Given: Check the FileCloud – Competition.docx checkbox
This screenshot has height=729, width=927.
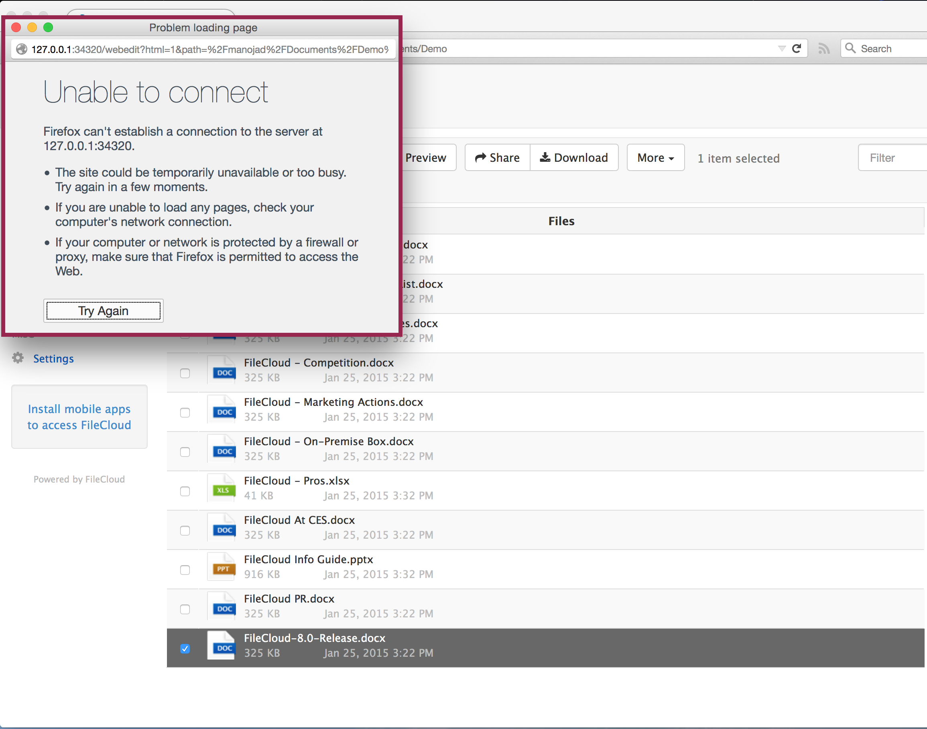Looking at the screenshot, I should tap(185, 373).
